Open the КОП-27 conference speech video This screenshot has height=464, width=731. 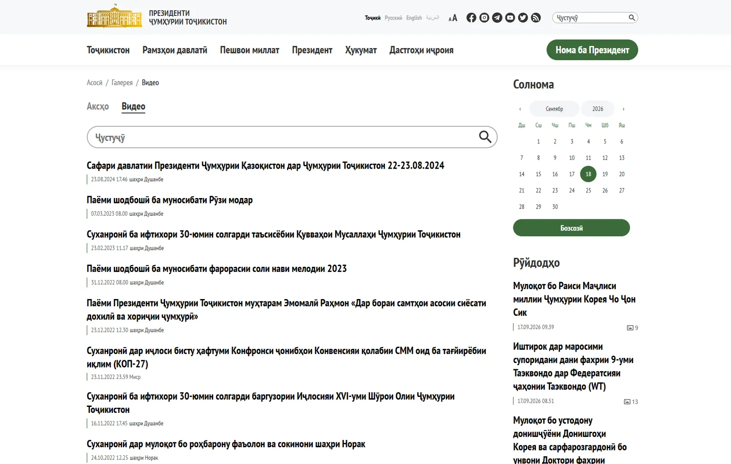[x=286, y=357]
